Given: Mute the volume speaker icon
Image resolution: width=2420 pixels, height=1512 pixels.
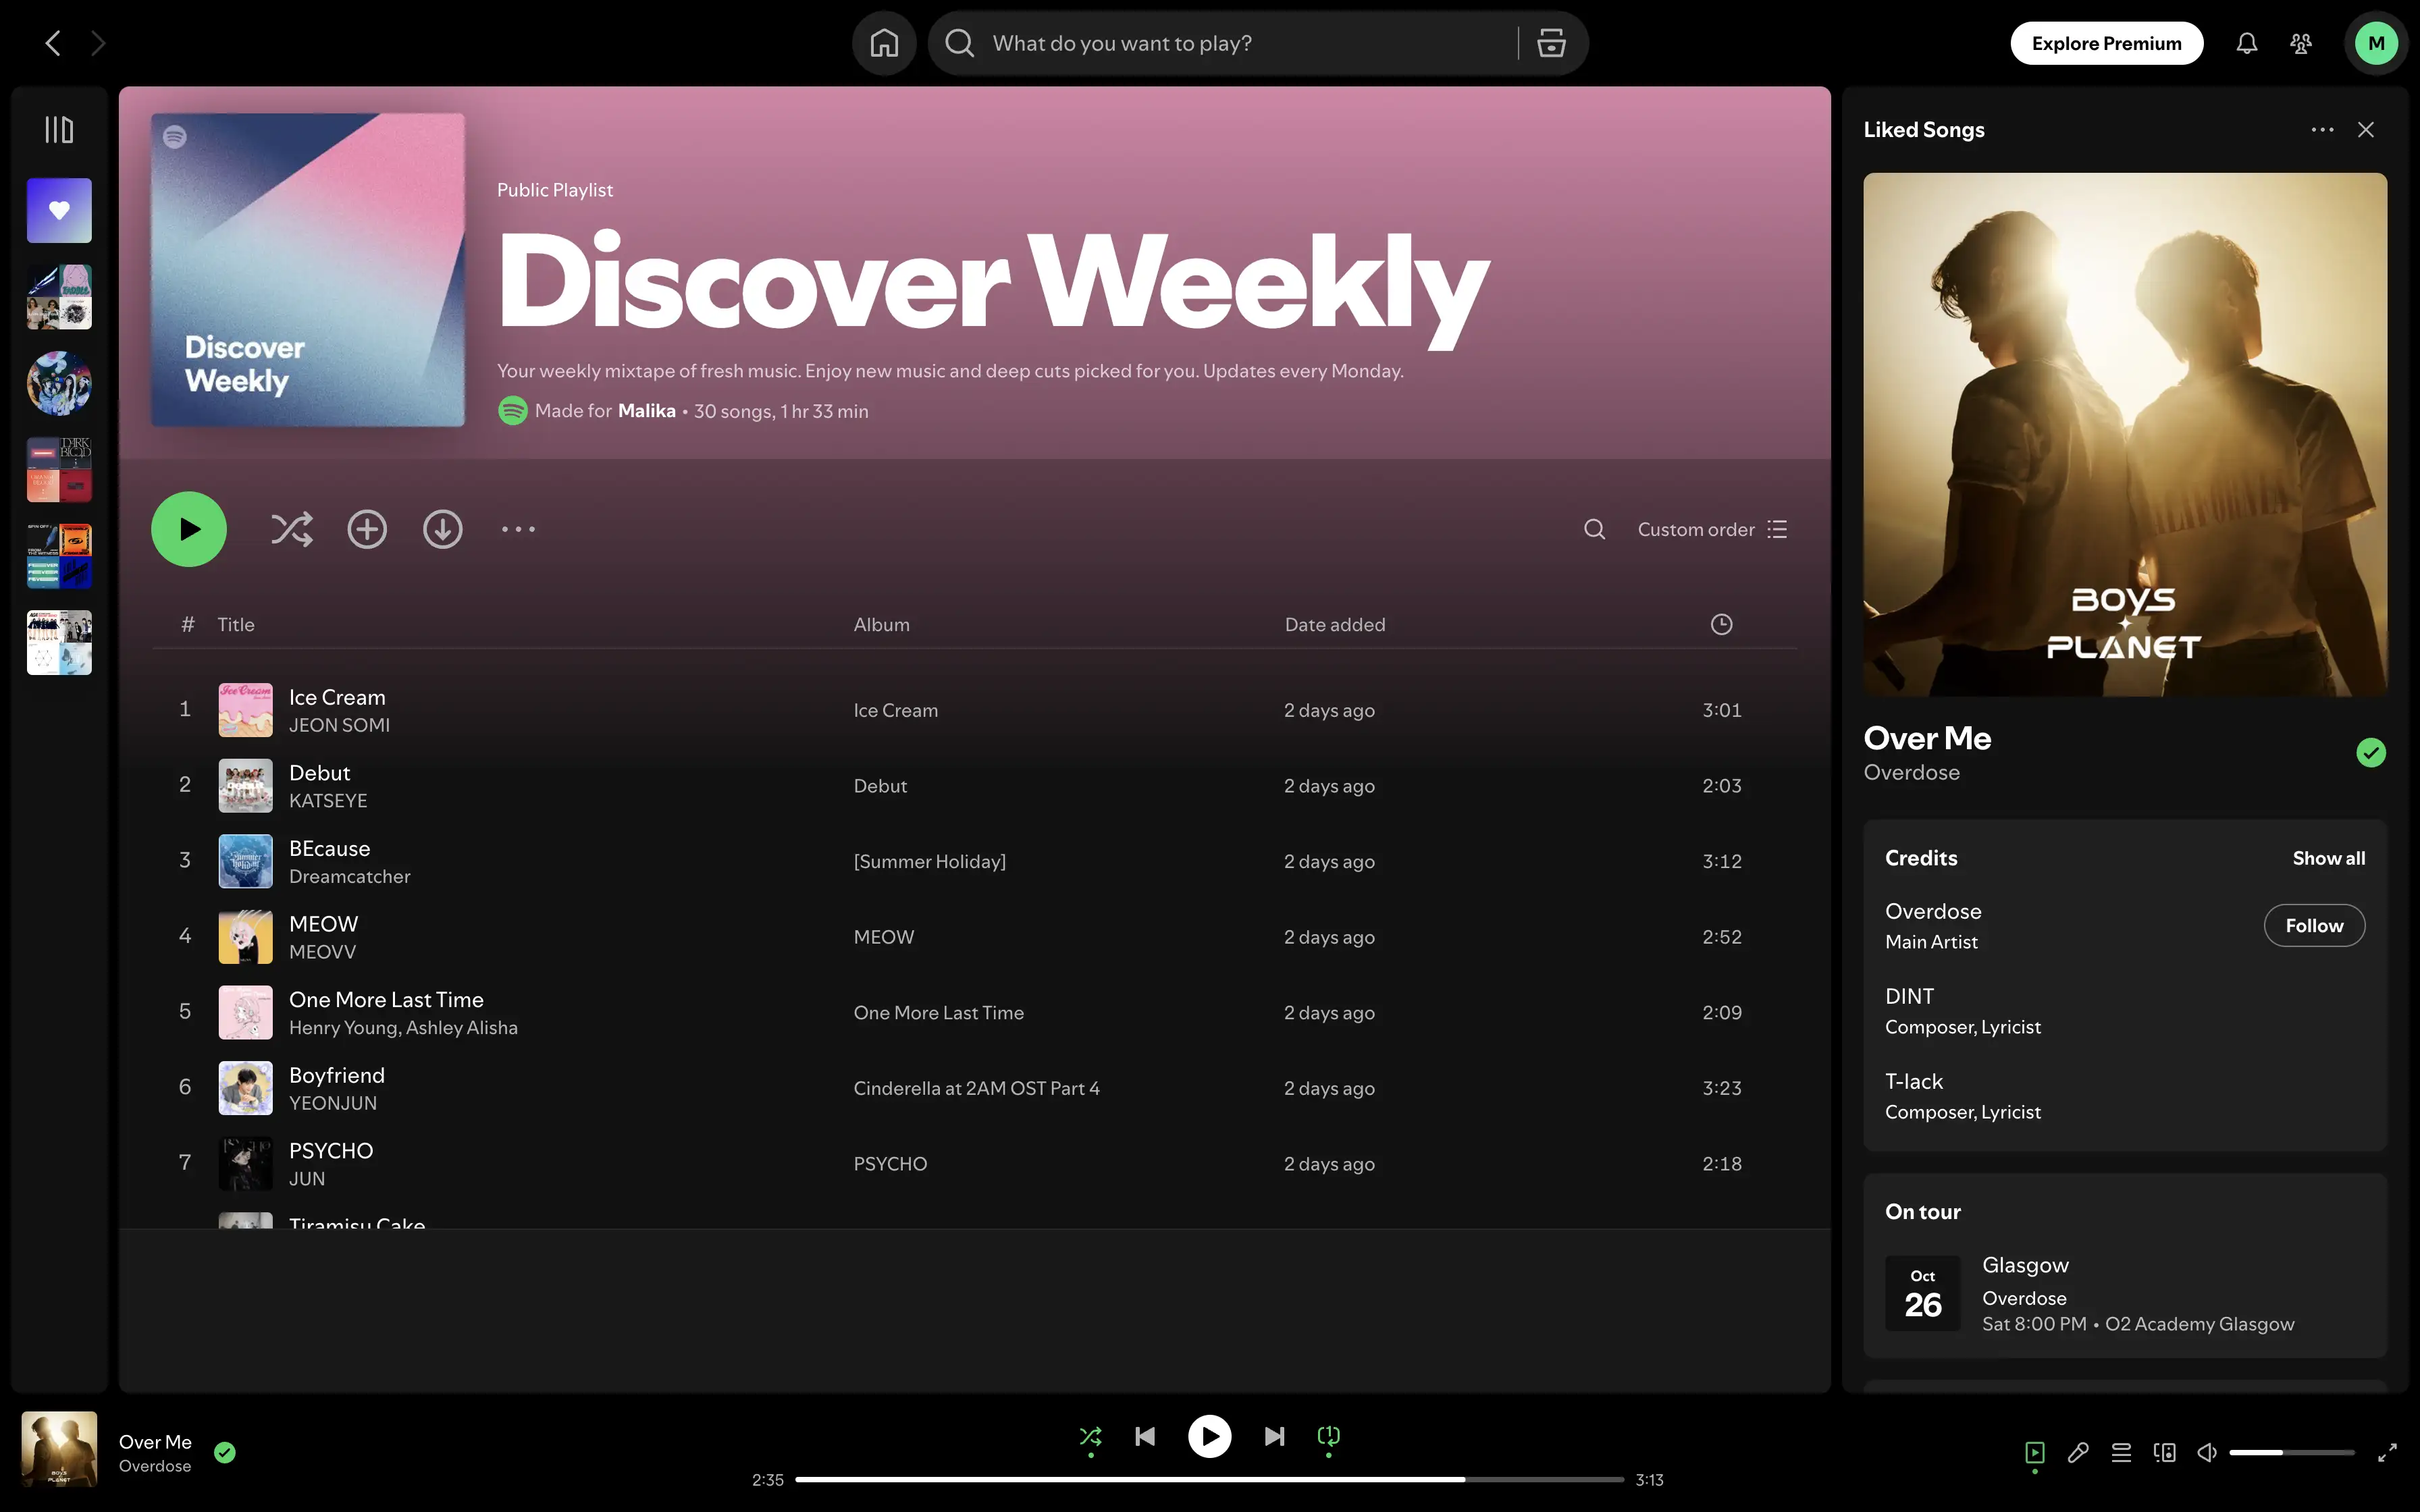Looking at the screenshot, I should [2207, 1453].
